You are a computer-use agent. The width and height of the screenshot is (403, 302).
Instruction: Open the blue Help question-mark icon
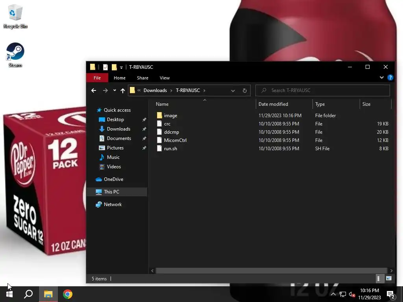click(390, 77)
